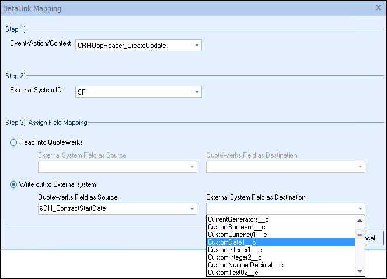Select CustomInteger2__c from field list

coord(235,257)
